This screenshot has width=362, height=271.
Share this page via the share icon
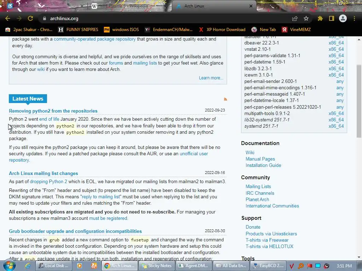[295, 18]
